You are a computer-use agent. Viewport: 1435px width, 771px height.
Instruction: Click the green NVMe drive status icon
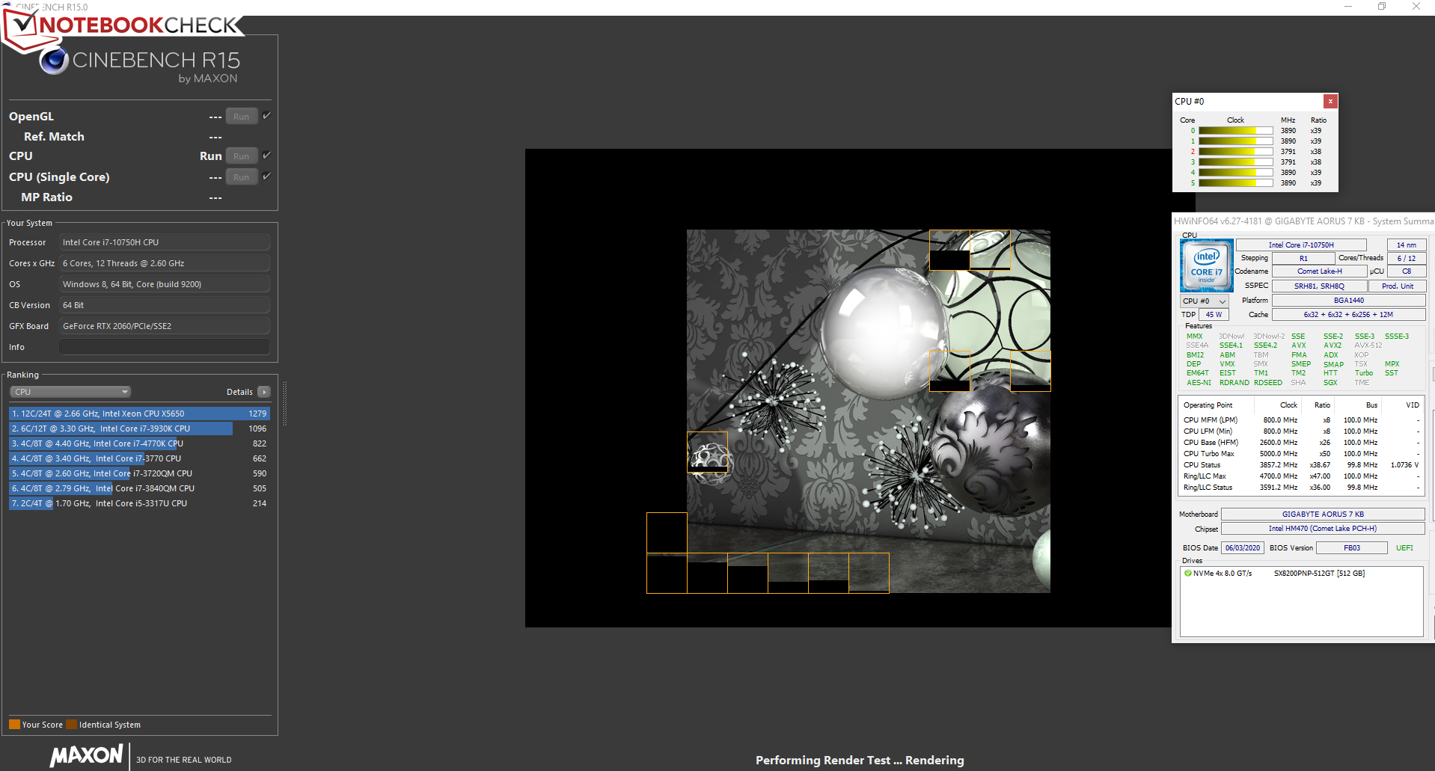pyautogui.click(x=1187, y=574)
